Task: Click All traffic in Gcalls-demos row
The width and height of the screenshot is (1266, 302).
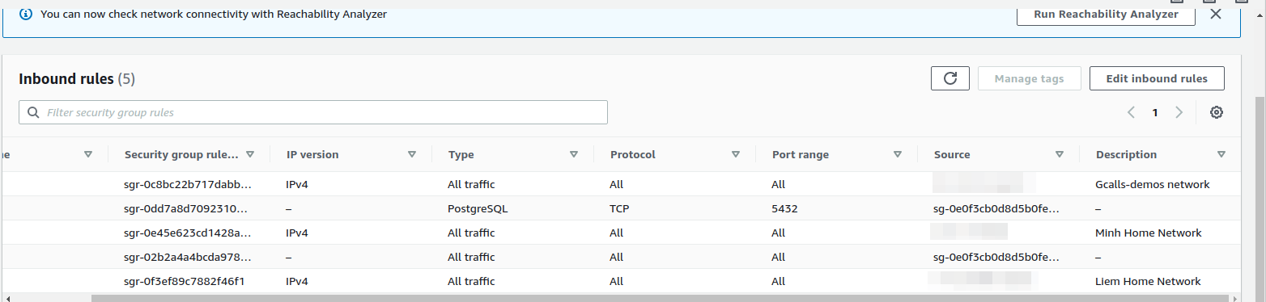Action: click(471, 184)
